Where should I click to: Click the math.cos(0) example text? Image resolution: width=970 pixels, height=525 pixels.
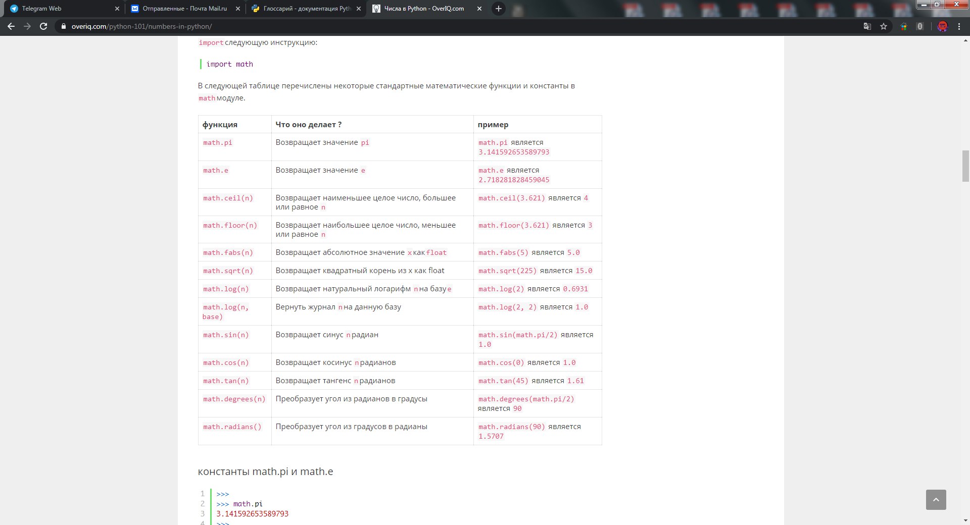(x=501, y=363)
